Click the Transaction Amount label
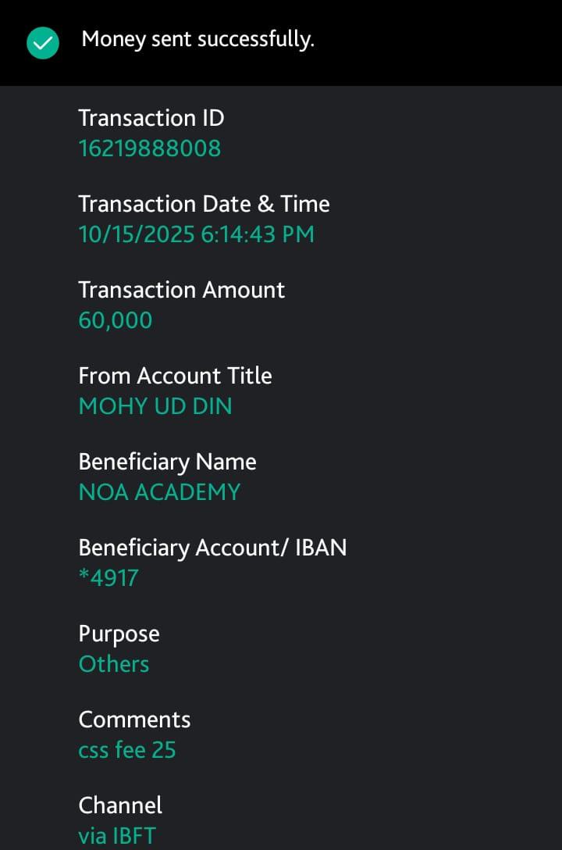562x850 pixels. coord(182,290)
